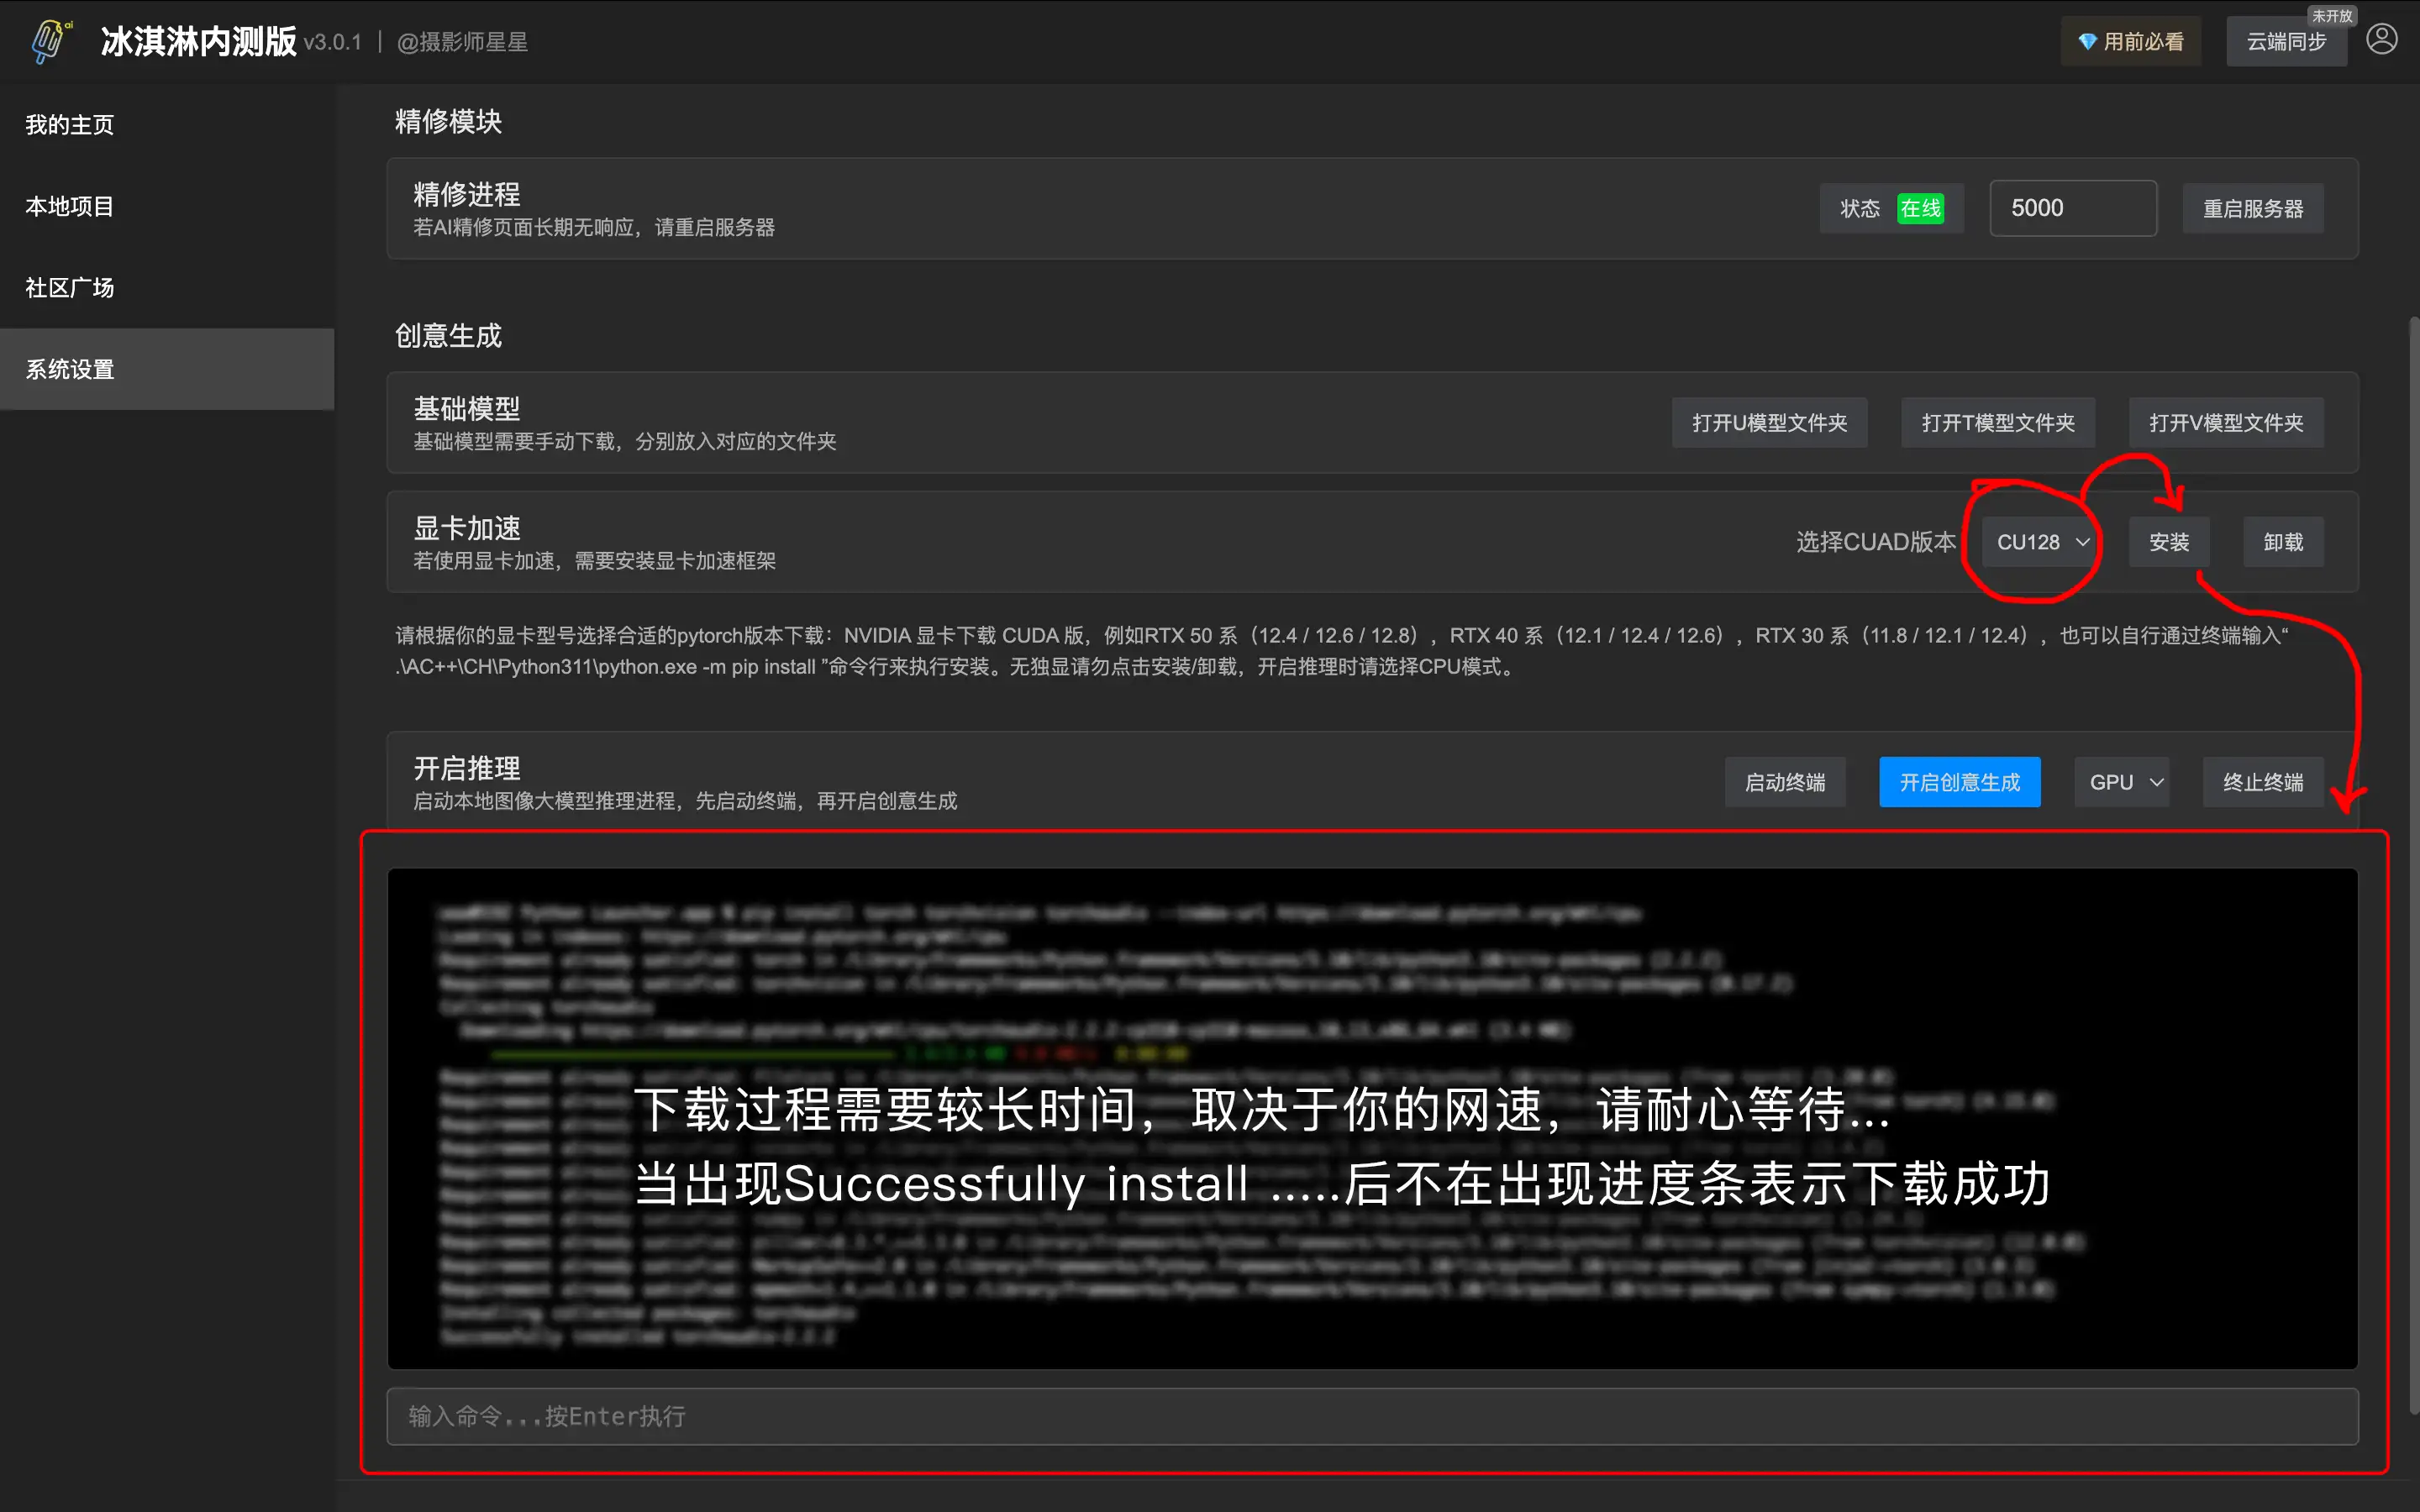Click 启动终端 to launch terminal
Screen dimensions: 2420x1512
(x=1786, y=781)
